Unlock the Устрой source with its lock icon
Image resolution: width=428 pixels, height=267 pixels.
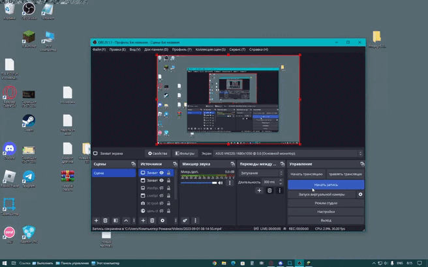[169, 203]
